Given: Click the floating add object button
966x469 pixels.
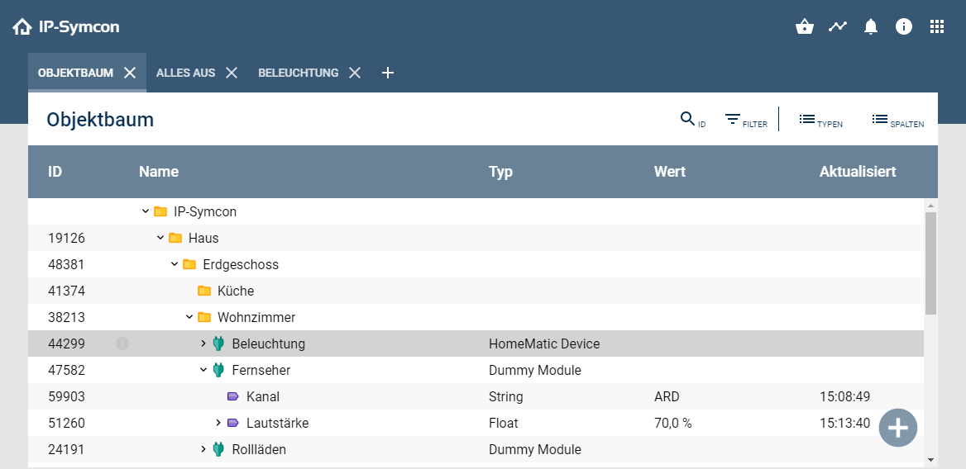Looking at the screenshot, I should 897,428.
